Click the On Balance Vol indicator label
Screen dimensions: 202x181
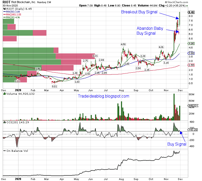(17, 151)
